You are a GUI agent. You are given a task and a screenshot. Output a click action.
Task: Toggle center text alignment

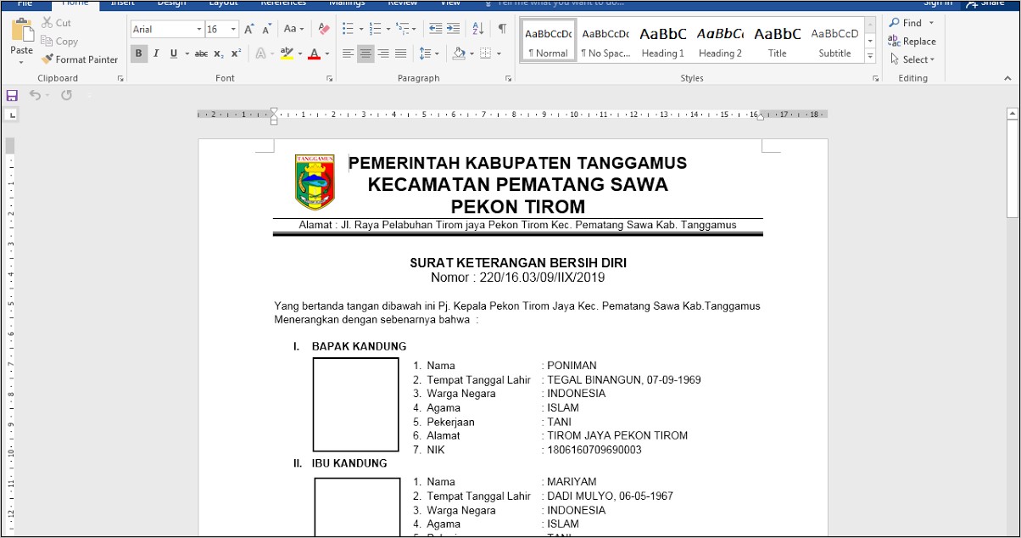point(365,53)
